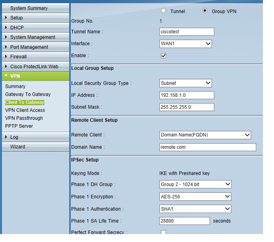Click the Tunnel Name field

tap(187, 32)
